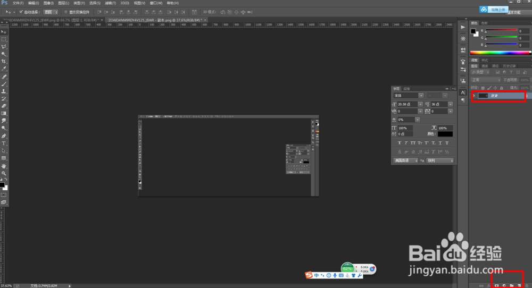Image resolution: width=532 pixels, height=288 pixels.
Task: Click the foreground color swatch in toolbox
Action: (x=2, y=185)
